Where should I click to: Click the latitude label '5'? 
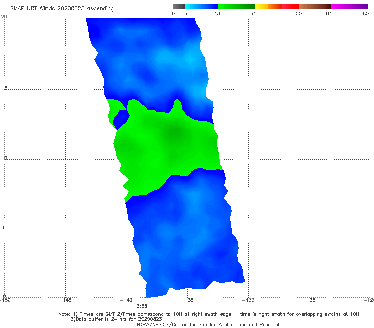(4, 228)
